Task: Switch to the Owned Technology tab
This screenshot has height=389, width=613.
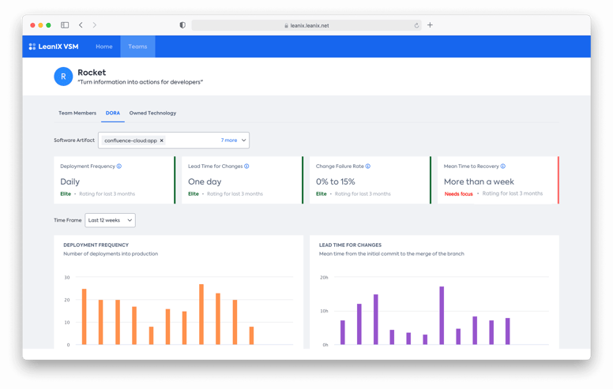Action: click(153, 113)
